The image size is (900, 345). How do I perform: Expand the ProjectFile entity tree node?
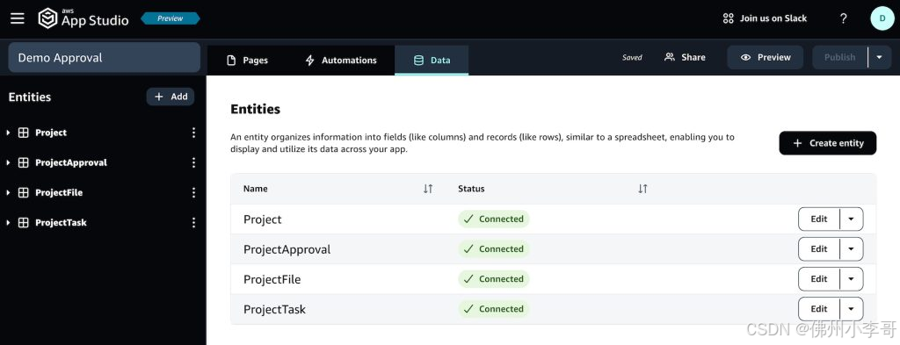tap(8, 192)
